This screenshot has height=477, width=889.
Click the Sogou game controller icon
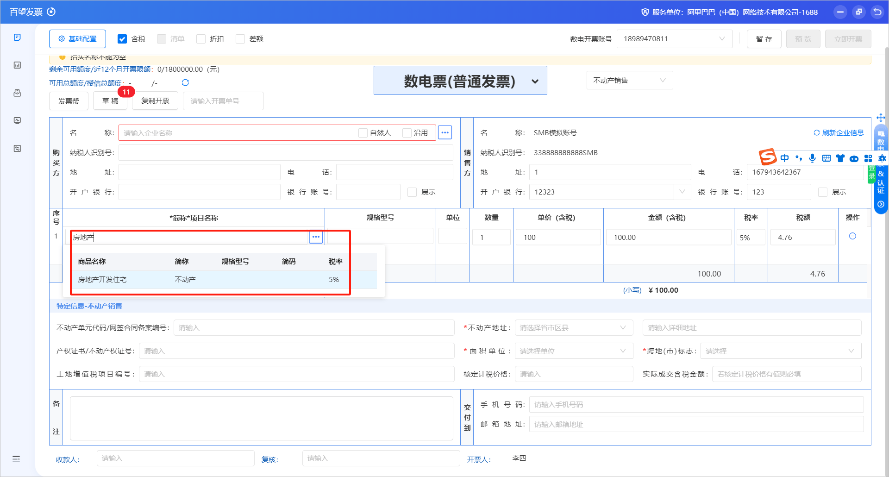click(x=854, y=158)
